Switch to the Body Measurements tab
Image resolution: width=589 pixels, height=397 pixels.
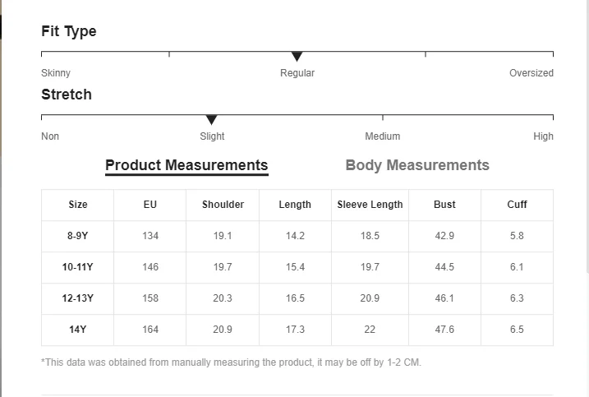(417, 165)
